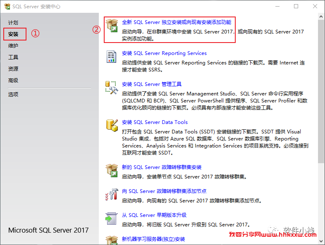325x245 pixels.
Task: Click the Microsoft SQL Server 2017 label
Action: click(48, 230)
